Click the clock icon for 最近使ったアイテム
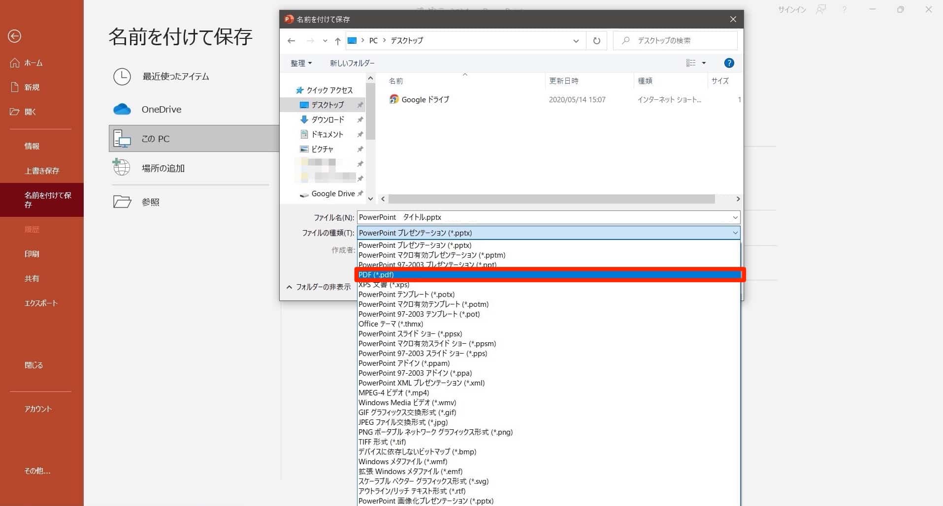The image size is (943, 506). pyautogui.click(x=122, y=77)
